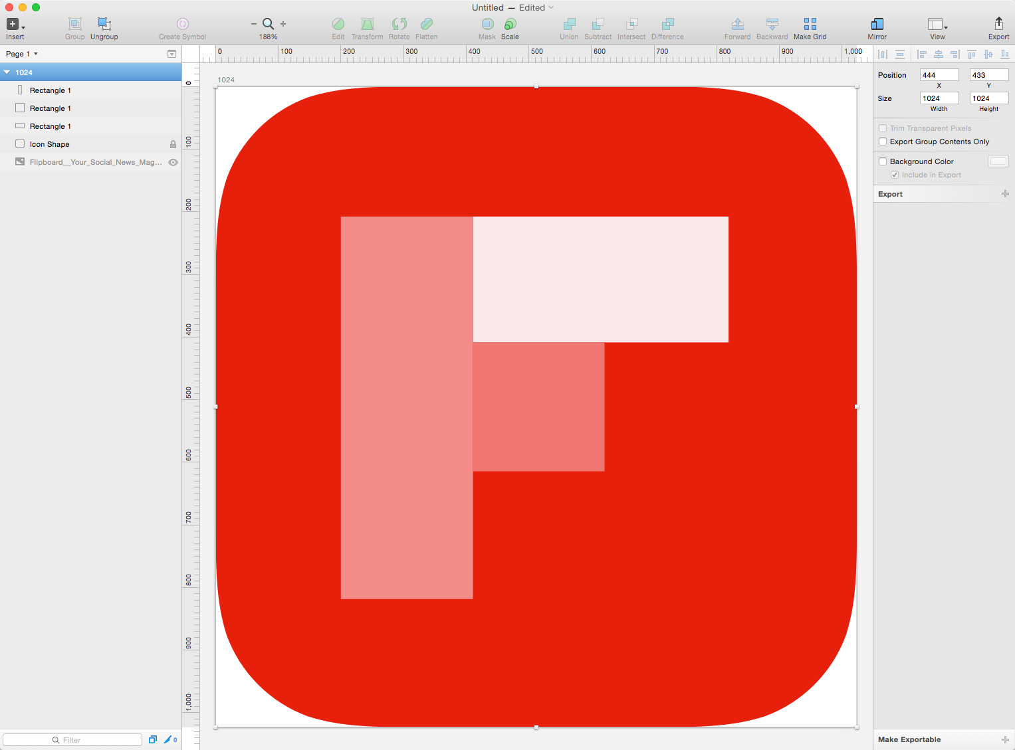Uncheck Include in Export
This screenshot has width=1015, height=750.
(x=895, y=175)
